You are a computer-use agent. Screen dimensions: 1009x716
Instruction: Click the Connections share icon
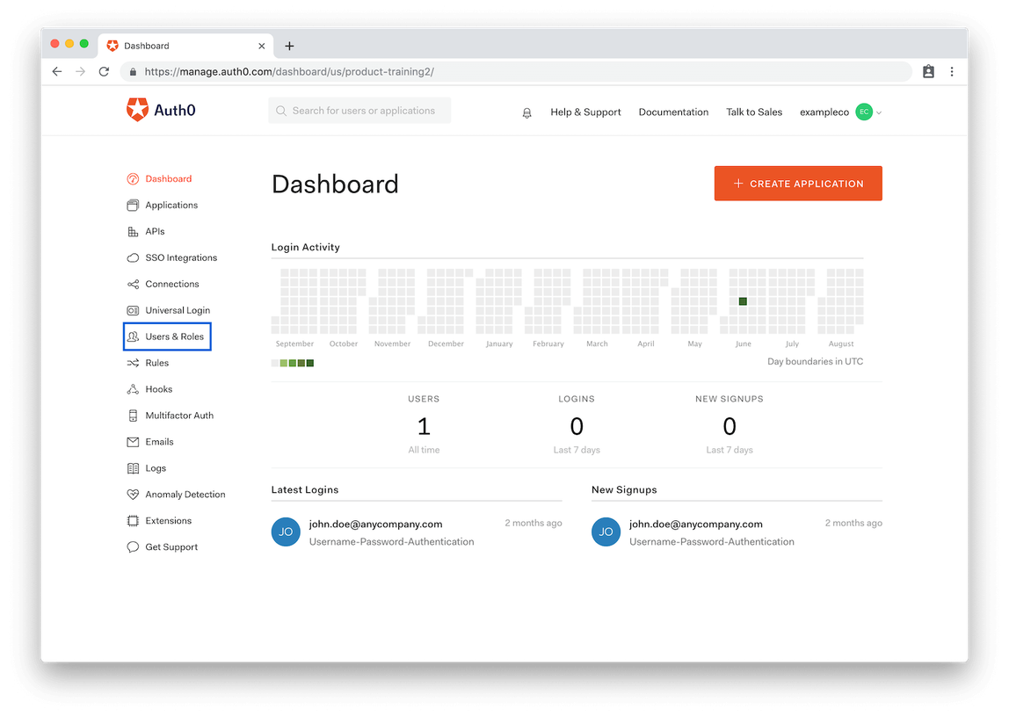pyautogui.click(x=133, y=285)
